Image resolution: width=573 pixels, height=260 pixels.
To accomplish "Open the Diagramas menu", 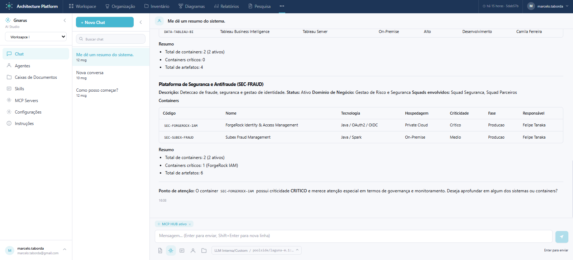I will pyautogui.click(x=192, y=6).
